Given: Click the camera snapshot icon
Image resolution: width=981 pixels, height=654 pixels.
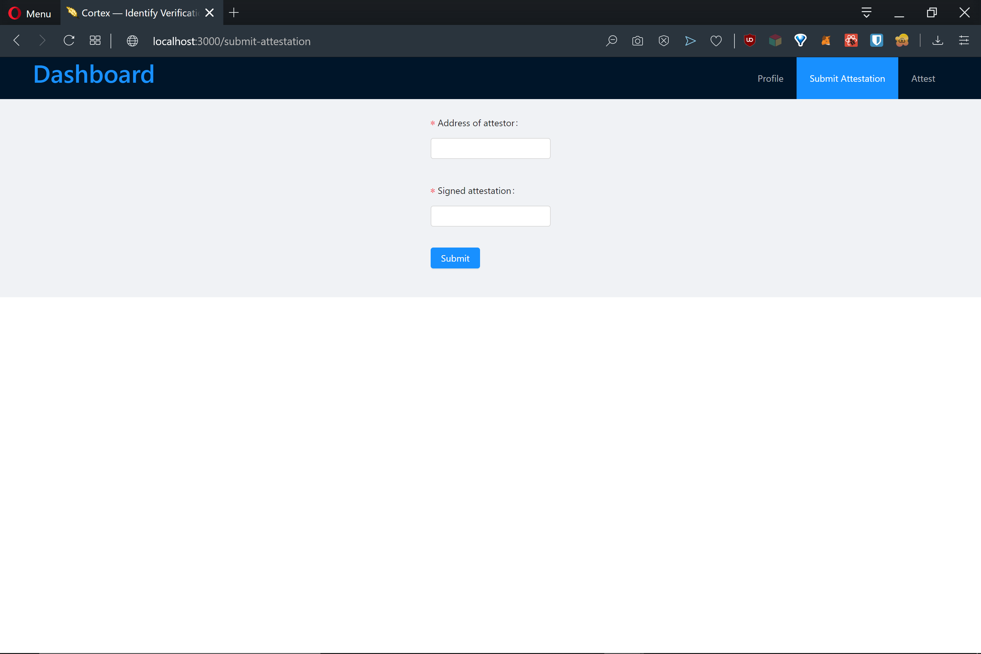Looking at the screenshot, I should (637, 41).
